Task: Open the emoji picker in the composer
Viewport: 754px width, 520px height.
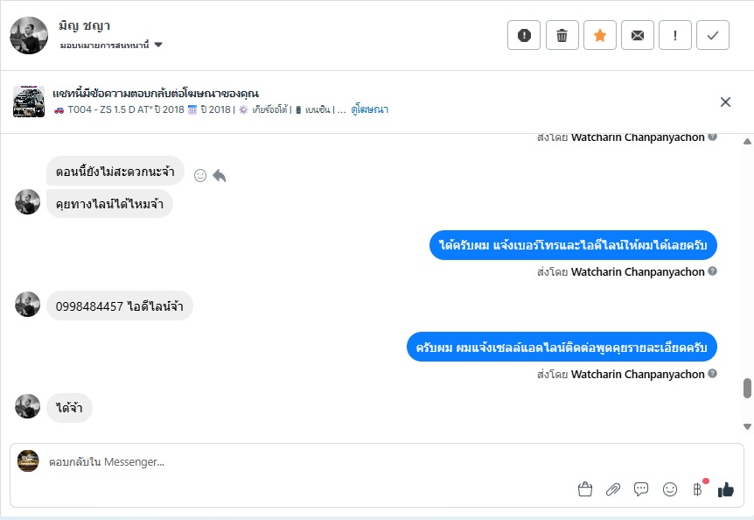Action: click(x=670, y=489)
